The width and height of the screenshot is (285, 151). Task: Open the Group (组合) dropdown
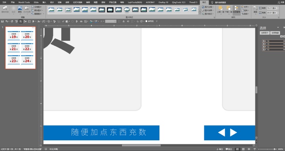pyautogui.click(x=245, y=10)
